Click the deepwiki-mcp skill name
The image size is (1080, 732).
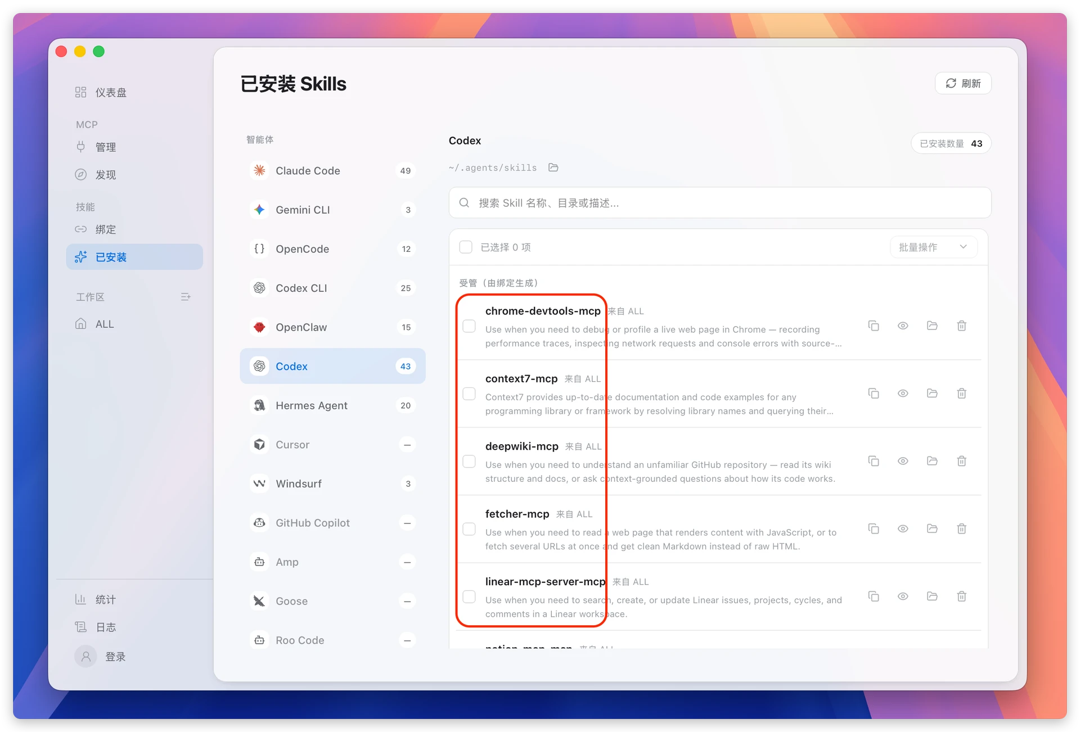point(522,446)
